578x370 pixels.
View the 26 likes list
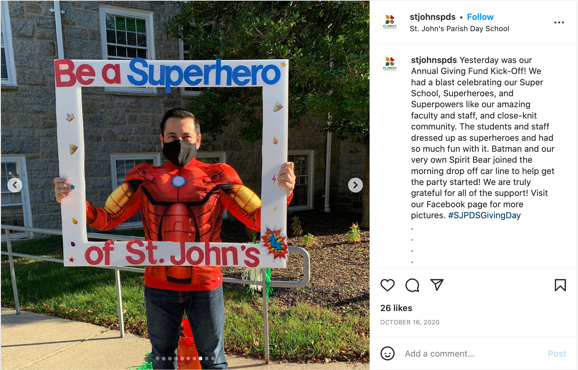pyautogui.click(x=396, y=308)
